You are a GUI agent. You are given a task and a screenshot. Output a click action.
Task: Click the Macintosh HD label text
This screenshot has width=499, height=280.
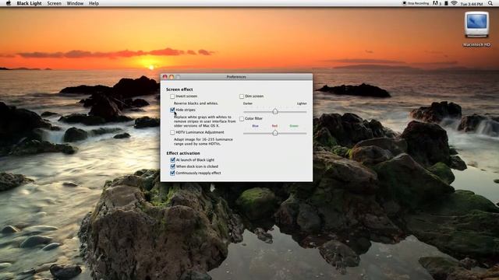476,45
